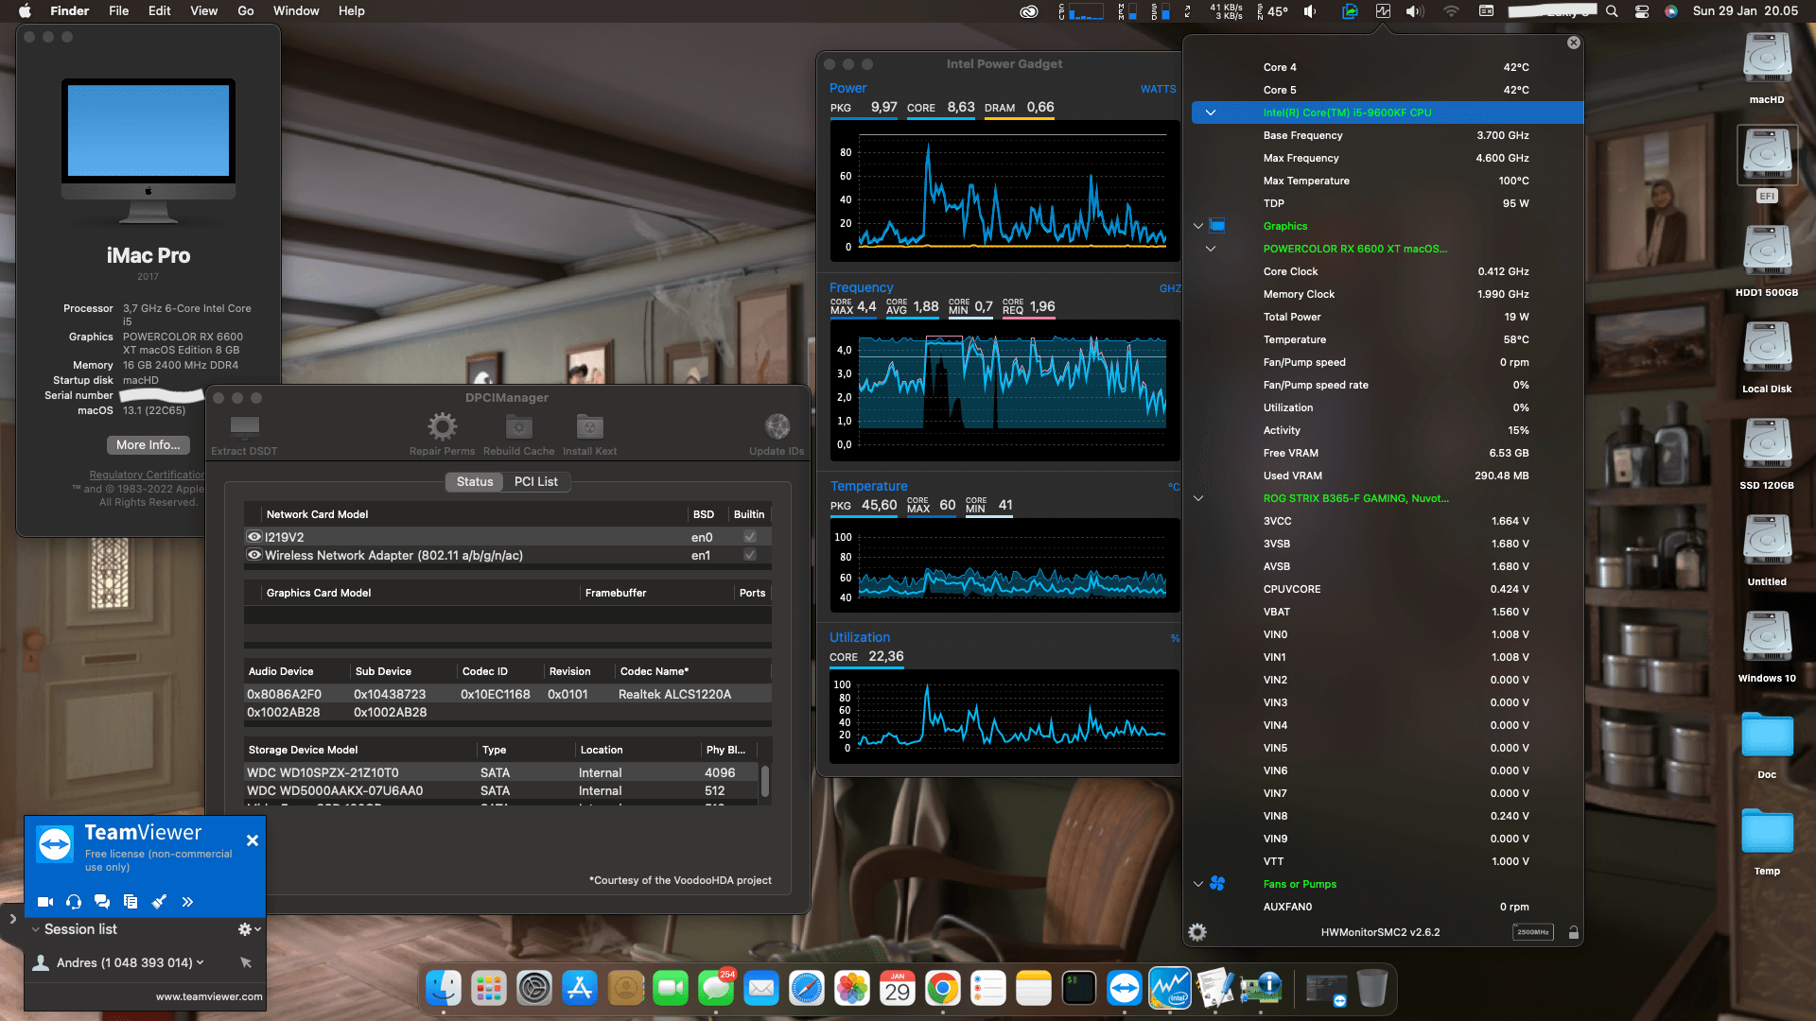The image size is (1816, 1021).
Task: Switch to PCI List tab
Action: tap(536, 481)
